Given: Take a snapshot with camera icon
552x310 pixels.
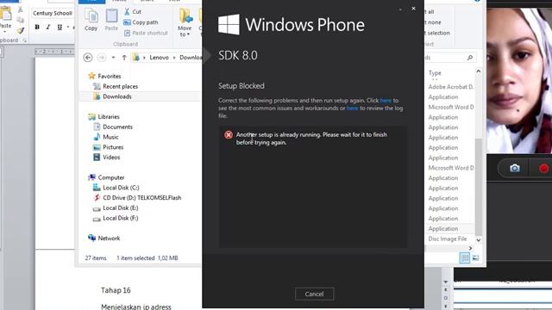Looking at the screenshot, I should (514, 169).
